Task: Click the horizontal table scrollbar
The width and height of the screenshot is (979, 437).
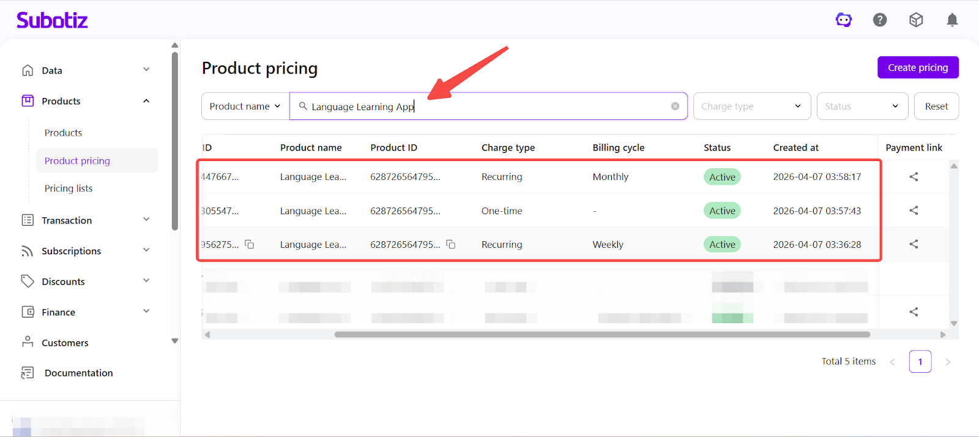Action: coord(602,335)
